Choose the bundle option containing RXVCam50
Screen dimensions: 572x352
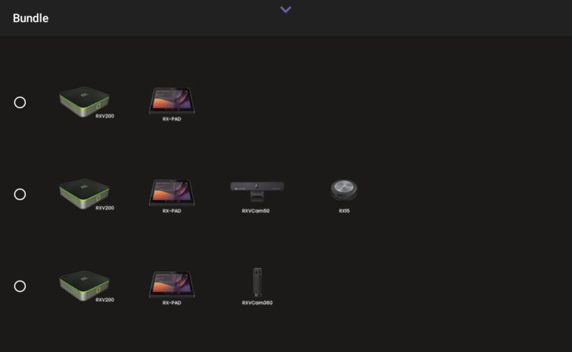coord(20,194)
